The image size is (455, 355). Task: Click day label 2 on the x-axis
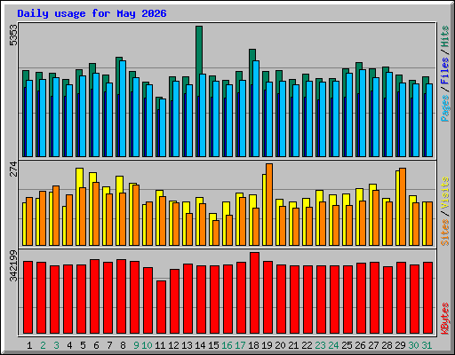click(x=43, y=345)
